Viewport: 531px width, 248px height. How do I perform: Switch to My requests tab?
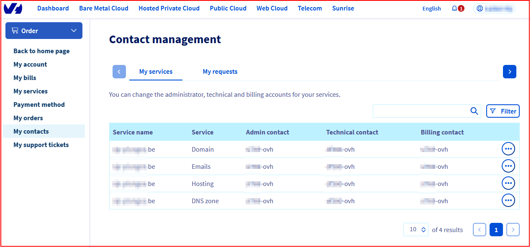[220, 72]
